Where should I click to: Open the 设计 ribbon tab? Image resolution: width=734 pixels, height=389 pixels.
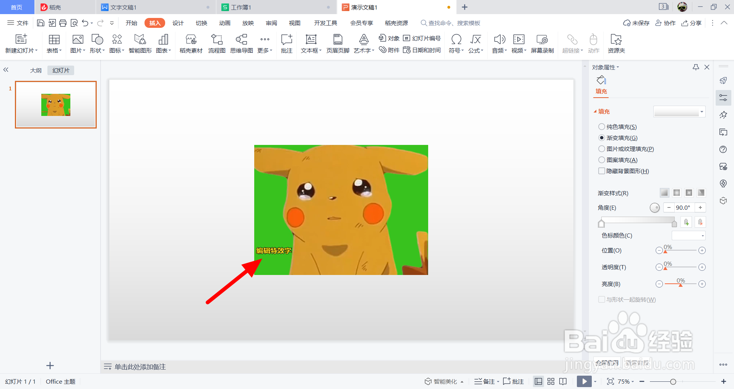pos(178,23)
